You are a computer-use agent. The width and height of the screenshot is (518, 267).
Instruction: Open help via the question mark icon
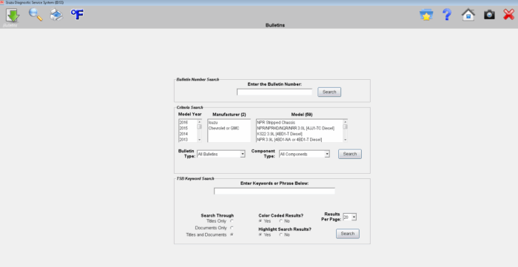coord(447,15)
